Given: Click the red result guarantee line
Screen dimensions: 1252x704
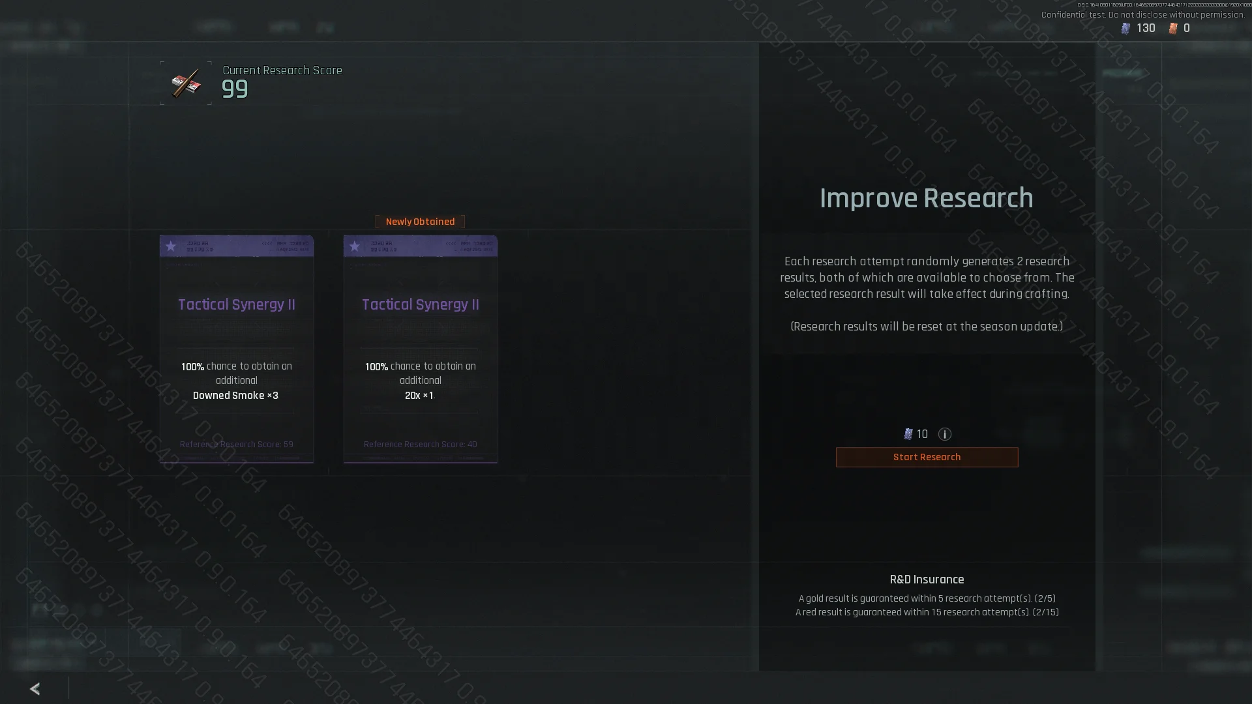Looking at the screenshot, I should tap(927, 612).
